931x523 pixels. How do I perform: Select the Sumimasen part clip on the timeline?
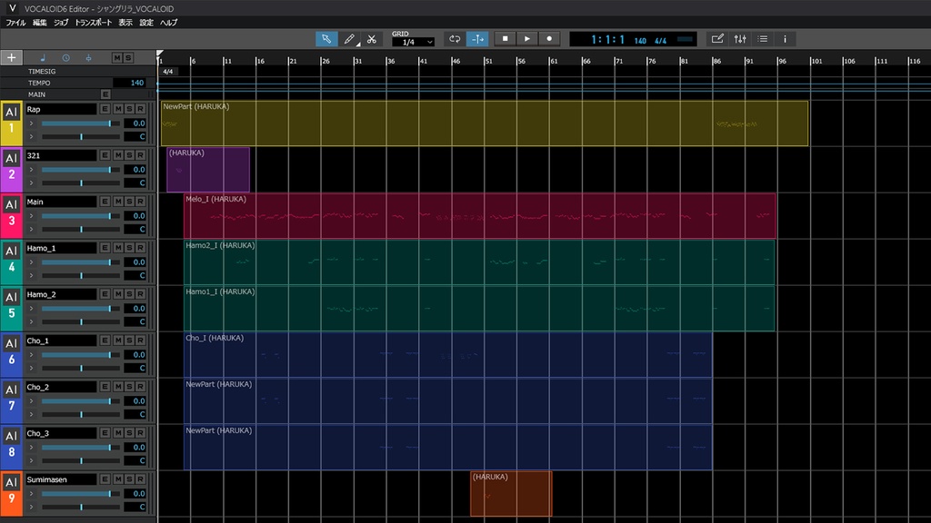click(x=509, y=495)
